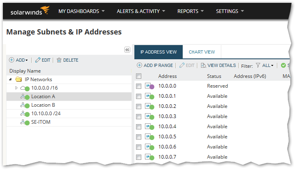Click the plus icon beside ADD
Viewport: 296px width, 170px height.
11,60
